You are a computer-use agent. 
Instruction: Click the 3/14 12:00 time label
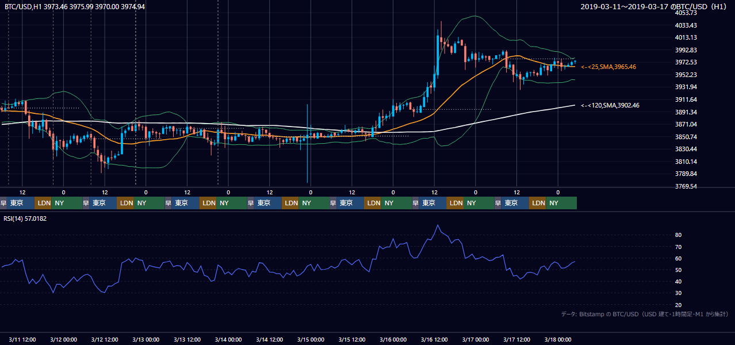(x=269, y=339)
